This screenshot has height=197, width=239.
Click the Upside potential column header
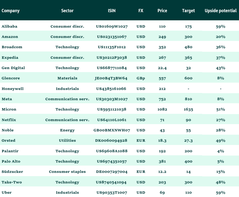[221, 11]
